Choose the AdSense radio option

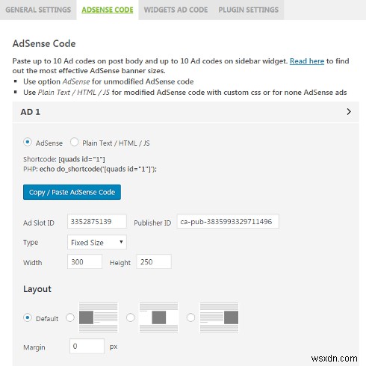pos(28,143)
